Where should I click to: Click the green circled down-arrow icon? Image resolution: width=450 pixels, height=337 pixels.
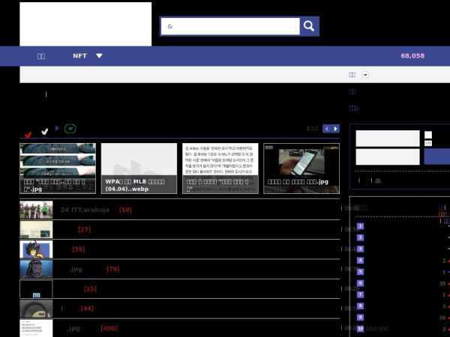coord(70,129)
